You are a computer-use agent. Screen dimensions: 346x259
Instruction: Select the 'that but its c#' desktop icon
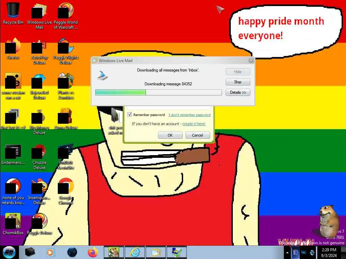tap(13, 119)
